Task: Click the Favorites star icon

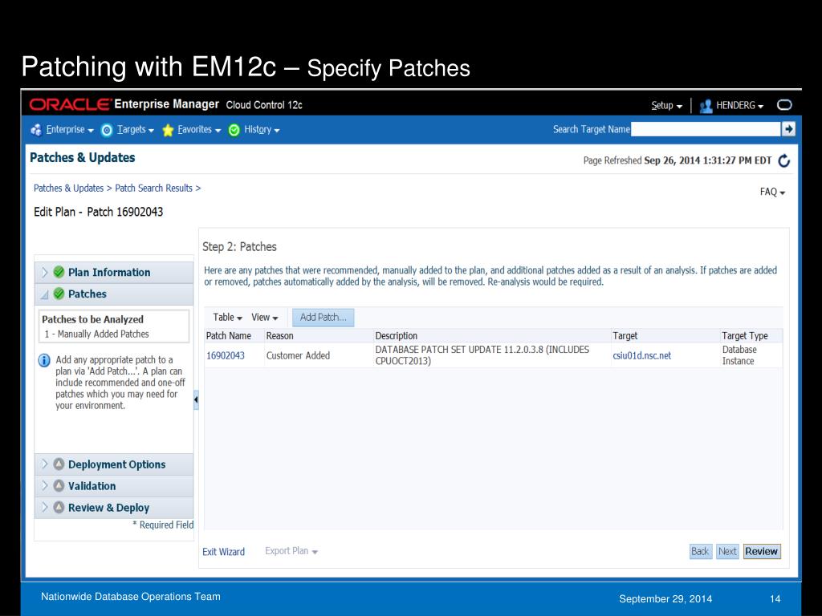Action: click(168, 130)
